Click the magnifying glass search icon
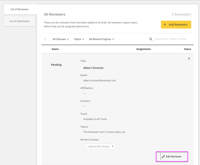200x165 pixels. (x=151, y=39)
